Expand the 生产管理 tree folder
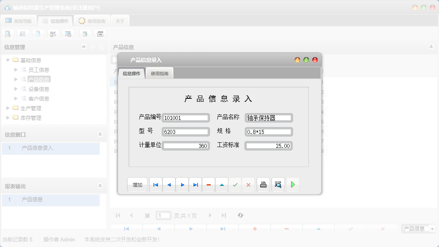Viewport: 439px width, 247px height. (7, 108)
